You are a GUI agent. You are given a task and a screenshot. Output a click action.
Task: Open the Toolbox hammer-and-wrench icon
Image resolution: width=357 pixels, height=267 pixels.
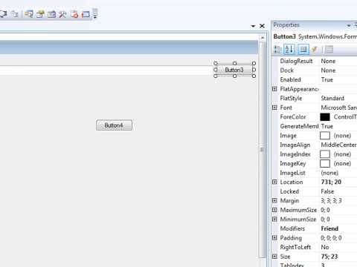[x=62, y=14]
